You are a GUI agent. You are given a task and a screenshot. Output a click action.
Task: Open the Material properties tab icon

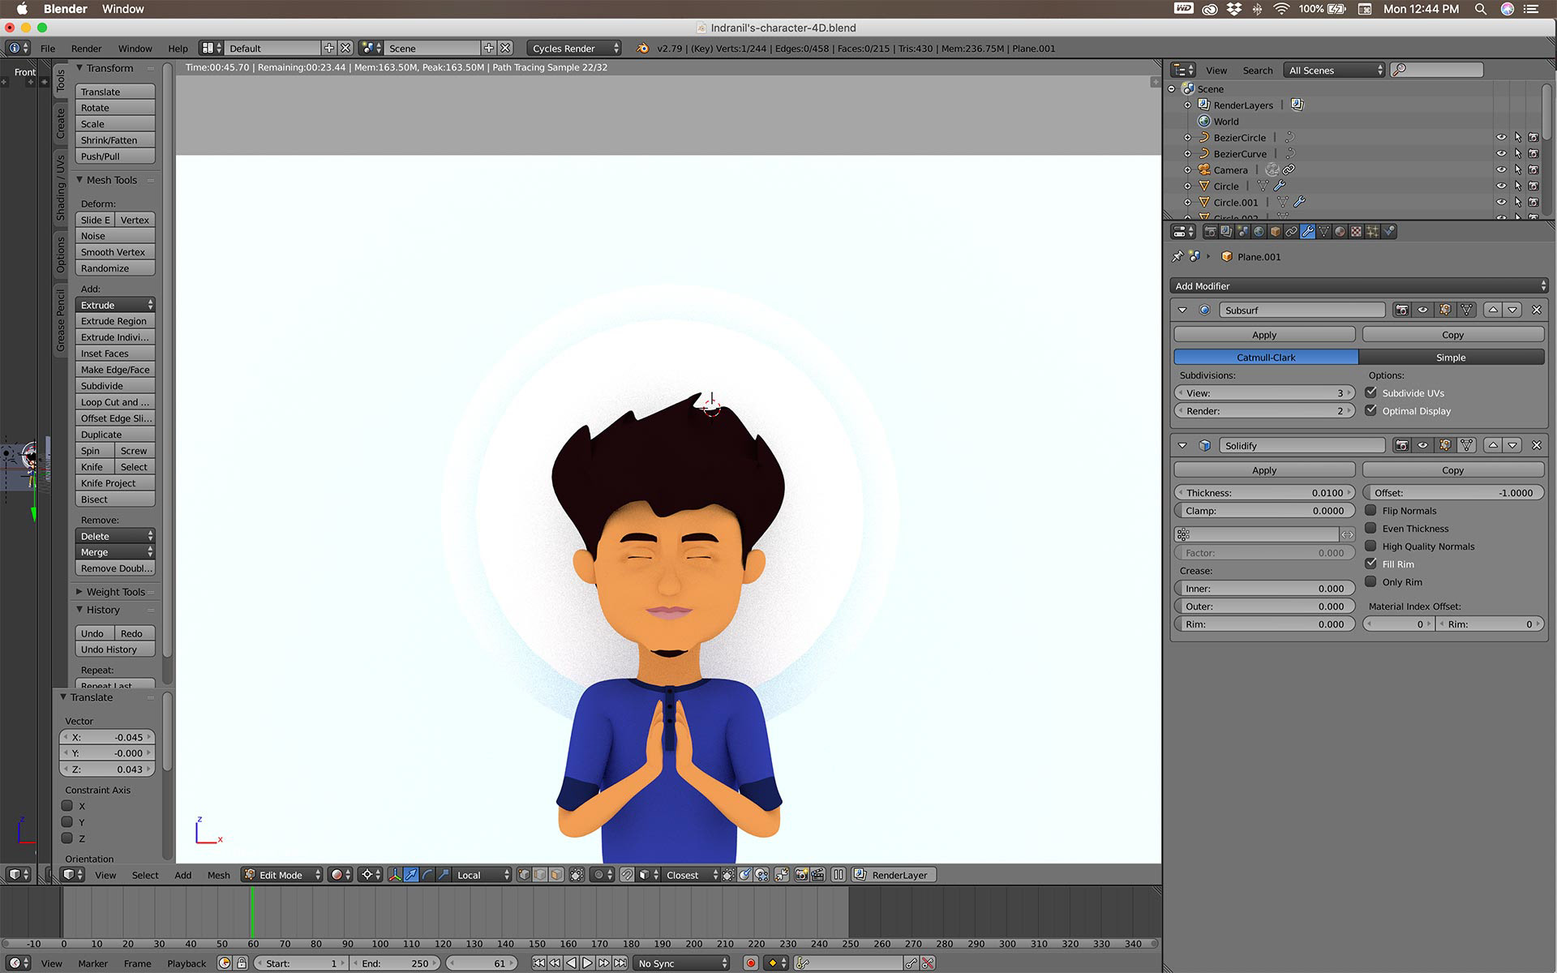[x=1340, y=232]
